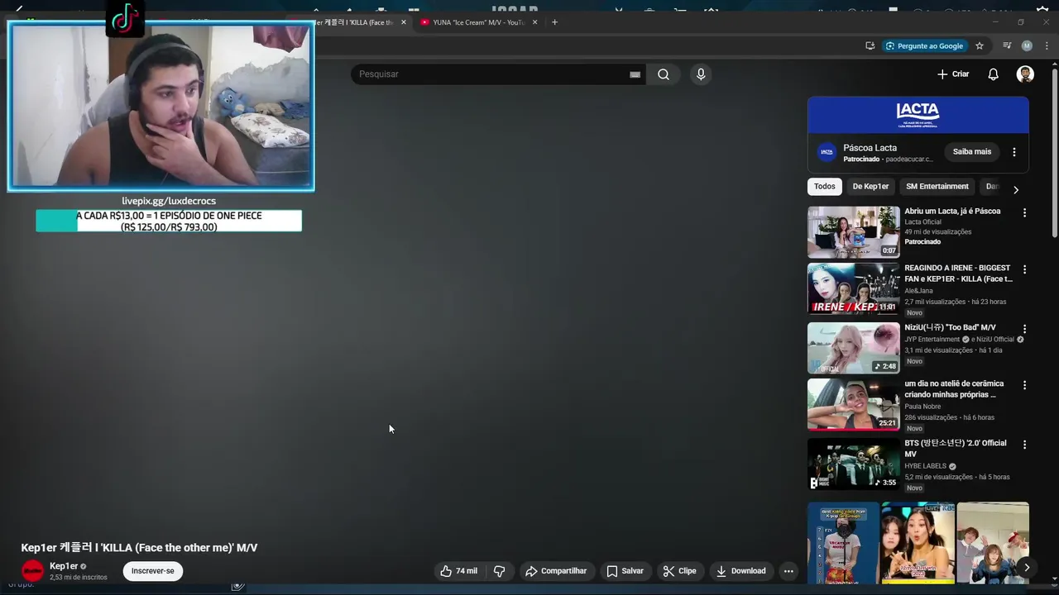Open the on-screen keyboard in search box
This screenshot has height=595, width=1059.
(x=635, y=74)
